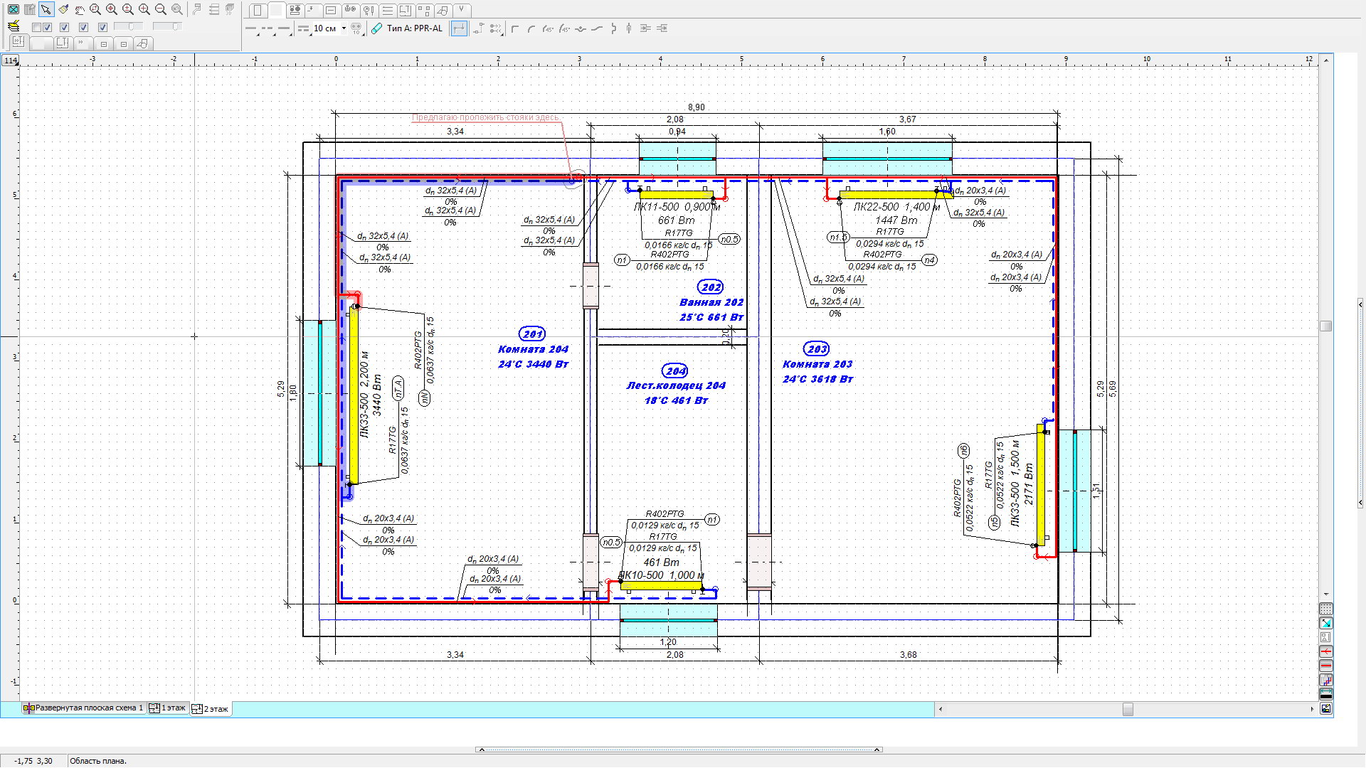Toggle the first empty layer checkbox
The image size is (1366, 768).
(x=36, y=28)
